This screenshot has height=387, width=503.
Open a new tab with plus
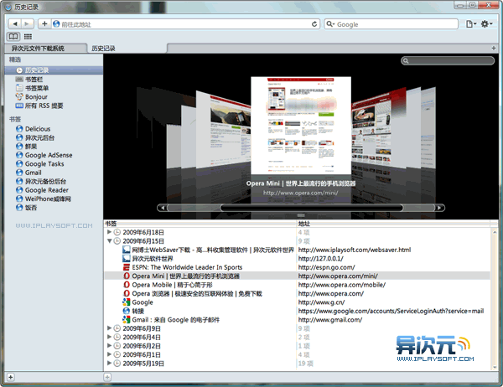click(494, 48)
